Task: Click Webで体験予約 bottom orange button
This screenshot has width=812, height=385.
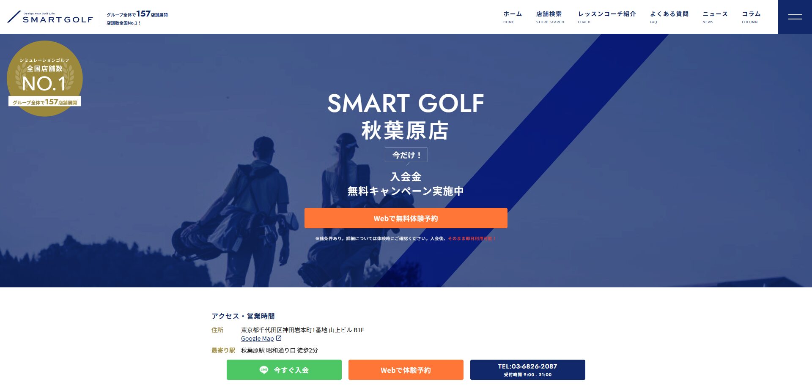Action: pos(406,370)
